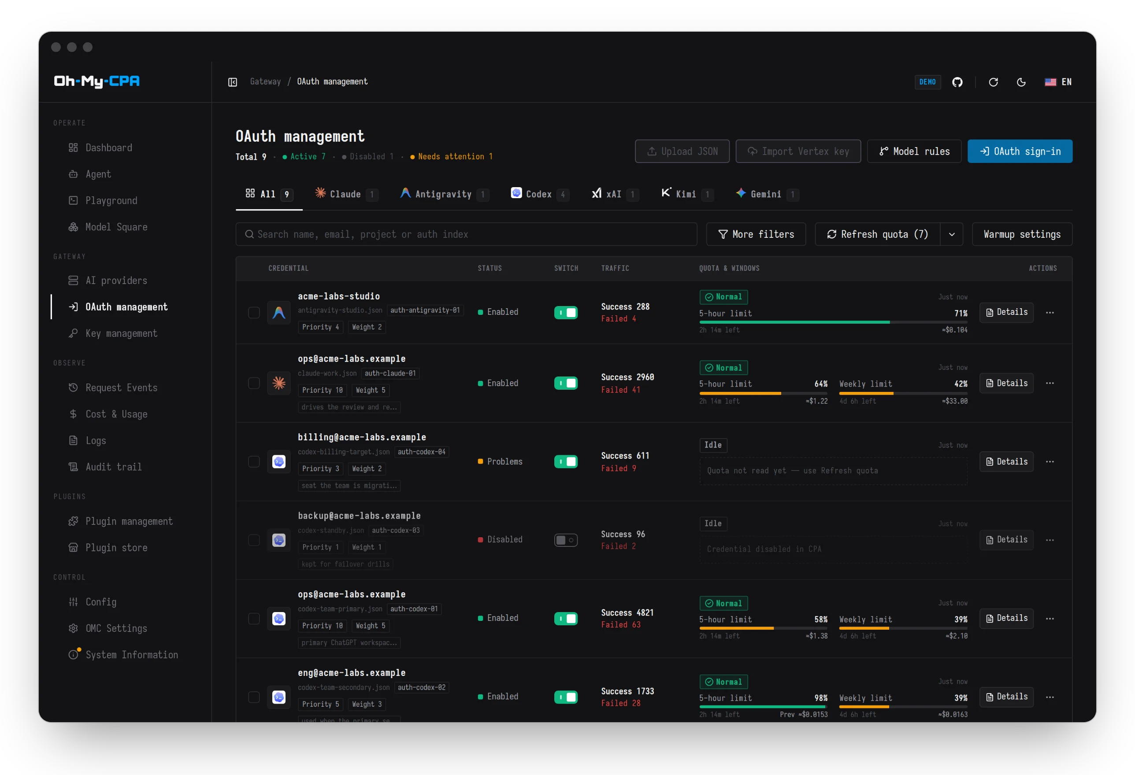1135x775 pixels.
Task: Toggle switch for acme-labs-studio credential
Action: click(x=566, y=312)
